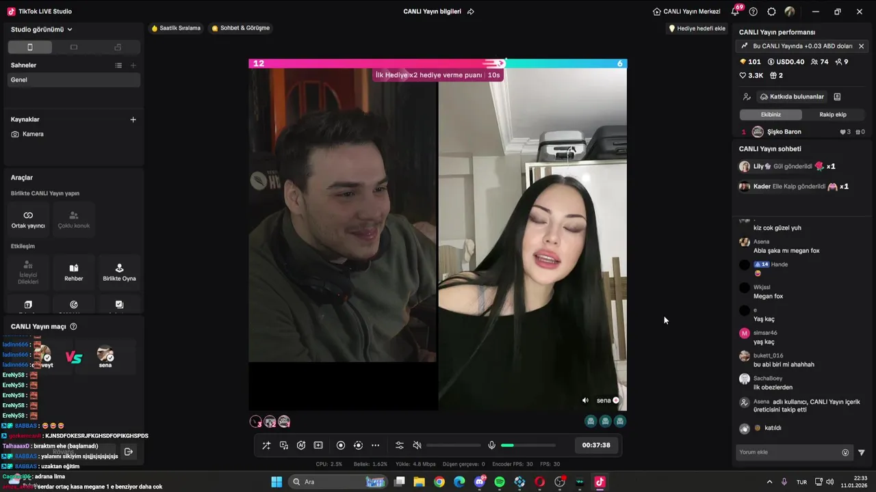The height and width of the screenshot is (492, 876).
Task: Open the notifications bell with 69 badge
Action: click(736, 11)
